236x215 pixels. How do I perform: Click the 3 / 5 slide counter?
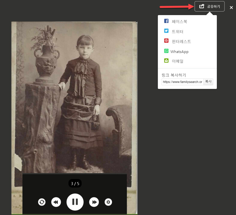click(x=75, y=183)
